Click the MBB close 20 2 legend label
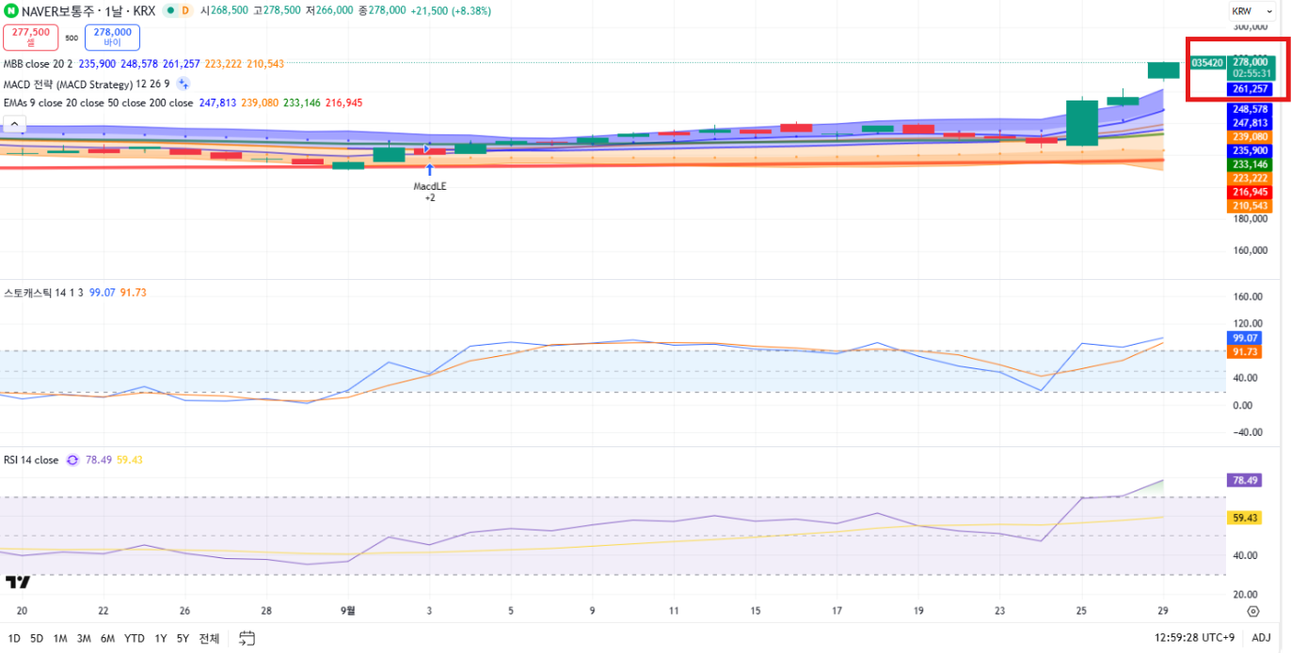Screen dimensions: 1291x653 click(x=38, y=64)
